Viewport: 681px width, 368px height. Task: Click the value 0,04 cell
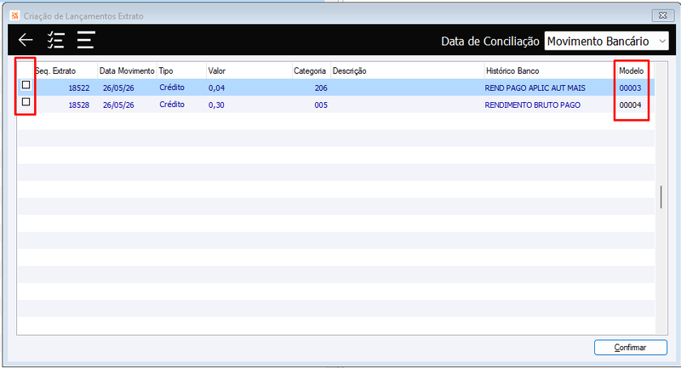point(217,88)
